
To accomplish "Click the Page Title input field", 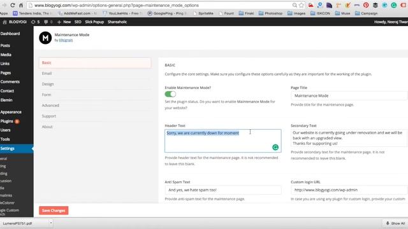I will pos(349,96).
